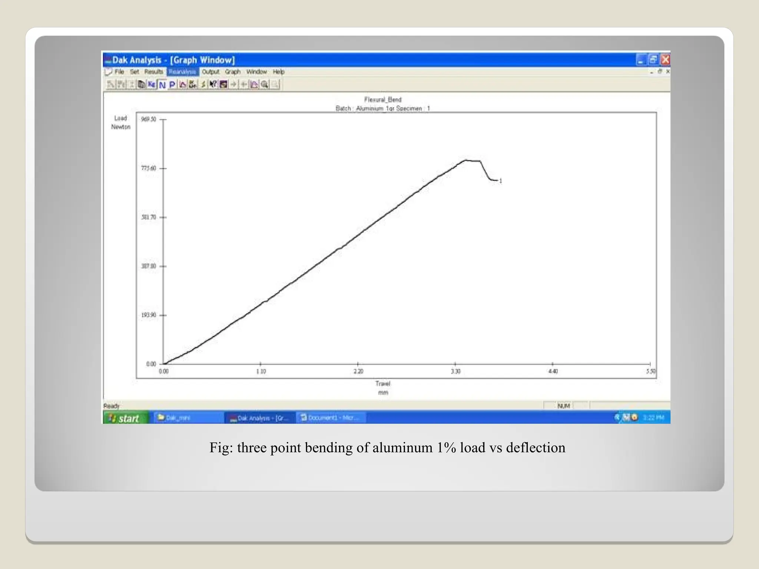Click the pink graph icon beside the magnifier
The width and height of the screenshot is (759, 569).
point(254,84)
